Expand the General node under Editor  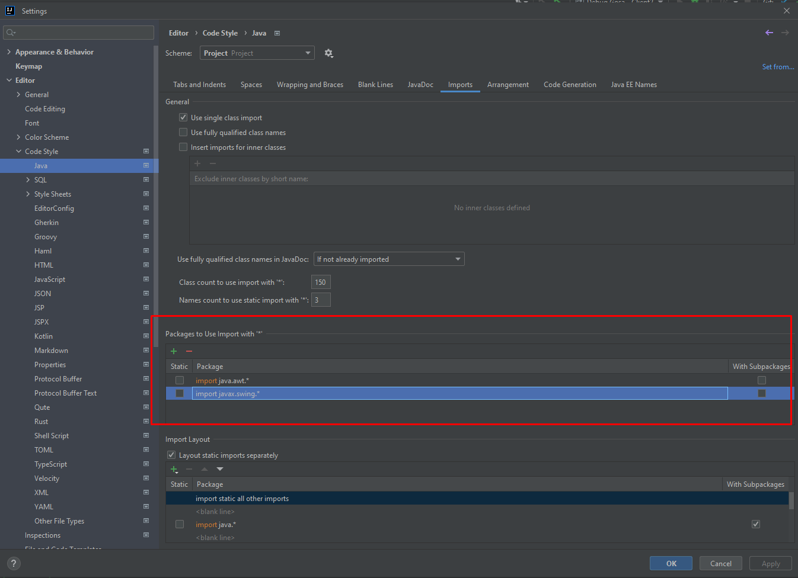pos(18,95)
